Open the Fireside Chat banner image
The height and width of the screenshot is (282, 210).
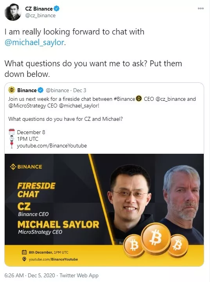[x=104, y=210]
